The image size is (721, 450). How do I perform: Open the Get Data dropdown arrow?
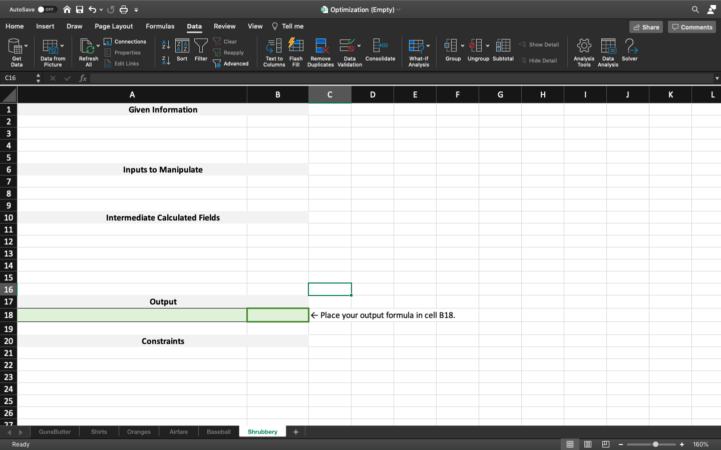pos(26,46)
